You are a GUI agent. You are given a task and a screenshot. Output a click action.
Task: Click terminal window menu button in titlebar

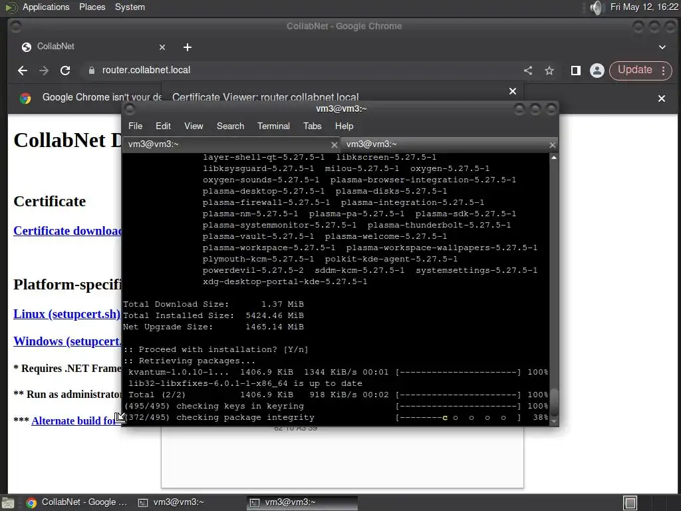[x=130, y=109]
